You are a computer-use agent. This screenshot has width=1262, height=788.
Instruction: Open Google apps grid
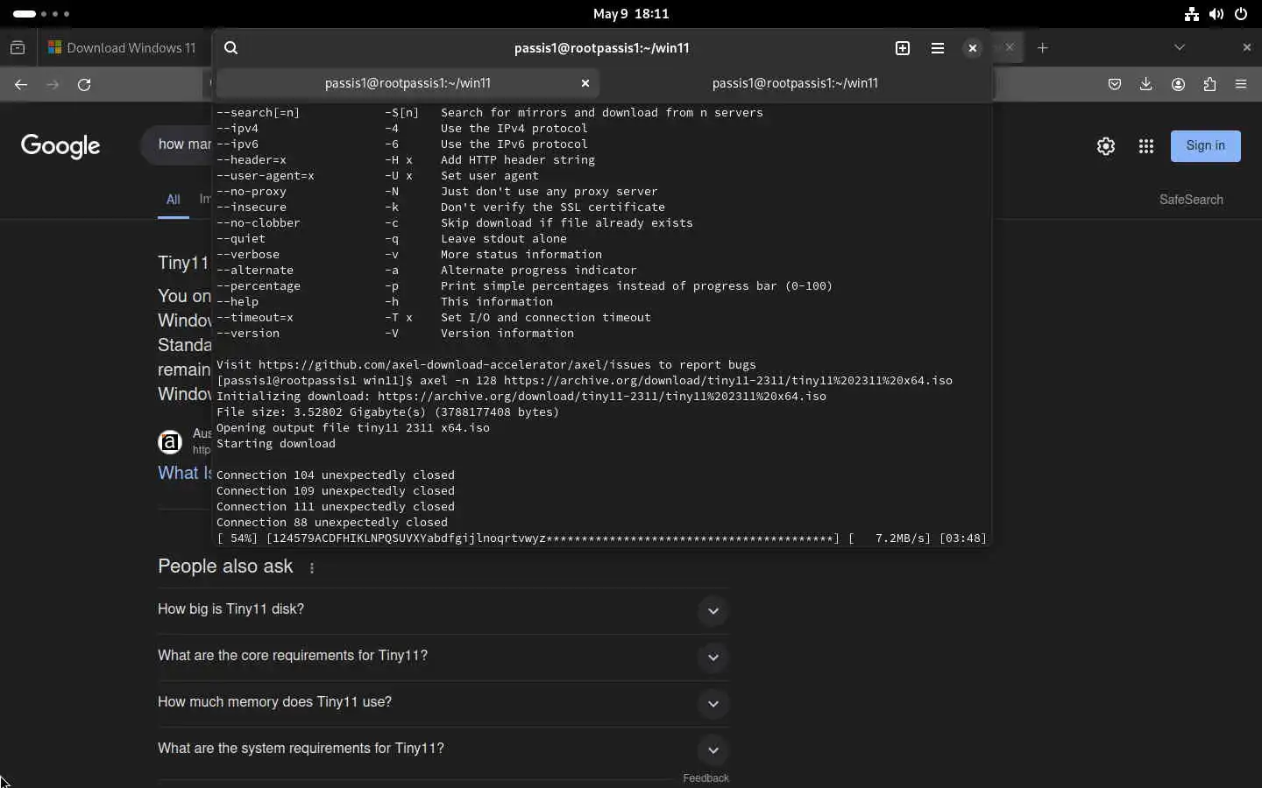pyautogui.click(x=1146, y=146)
